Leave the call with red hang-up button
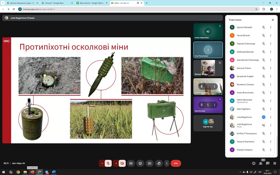280x175 pixels. tap(176, 163)
